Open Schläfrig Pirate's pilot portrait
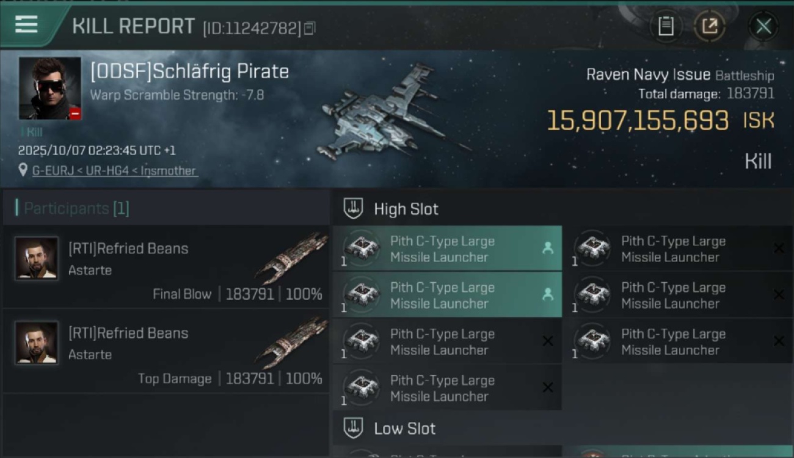 (x=49, y=89)
